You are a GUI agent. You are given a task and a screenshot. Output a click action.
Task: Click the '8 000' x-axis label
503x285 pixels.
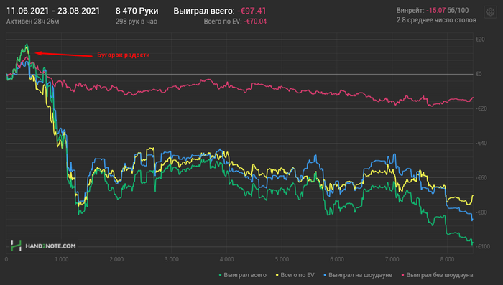click(448, 259)
